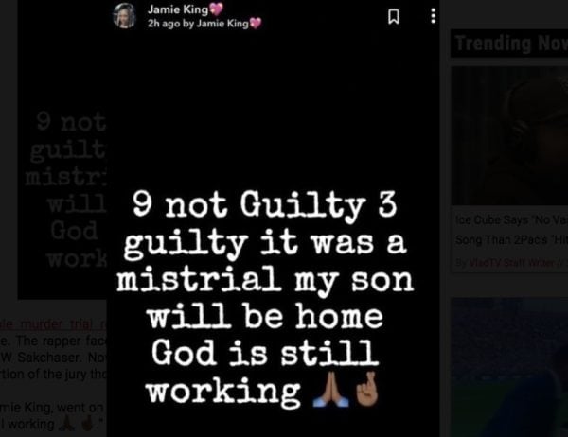Screen dimensions: 568x437
Task: Open the three-dot options menu
Action: pos(433,16)
